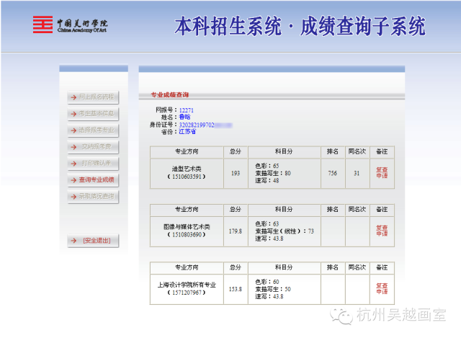Click the rank value 756
461x338 pixels.
(x=332, y=173)
